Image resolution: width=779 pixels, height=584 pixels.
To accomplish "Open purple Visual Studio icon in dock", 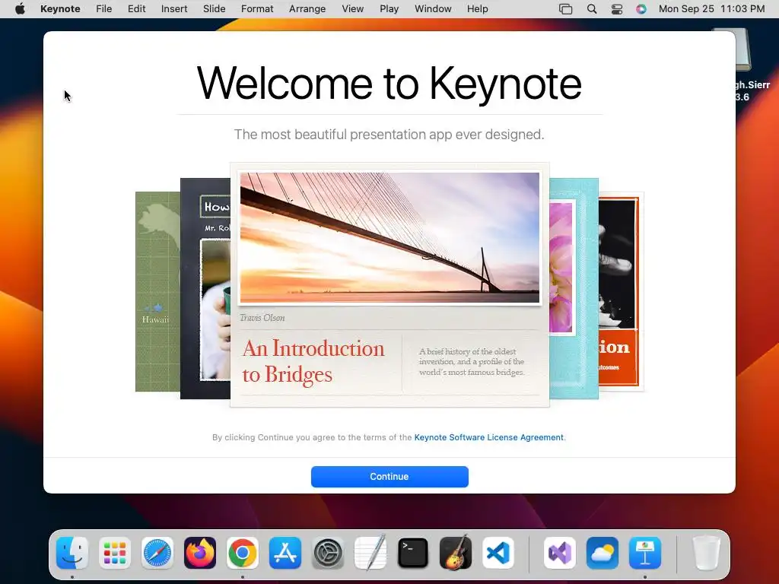I will click(x=560, y=553).
